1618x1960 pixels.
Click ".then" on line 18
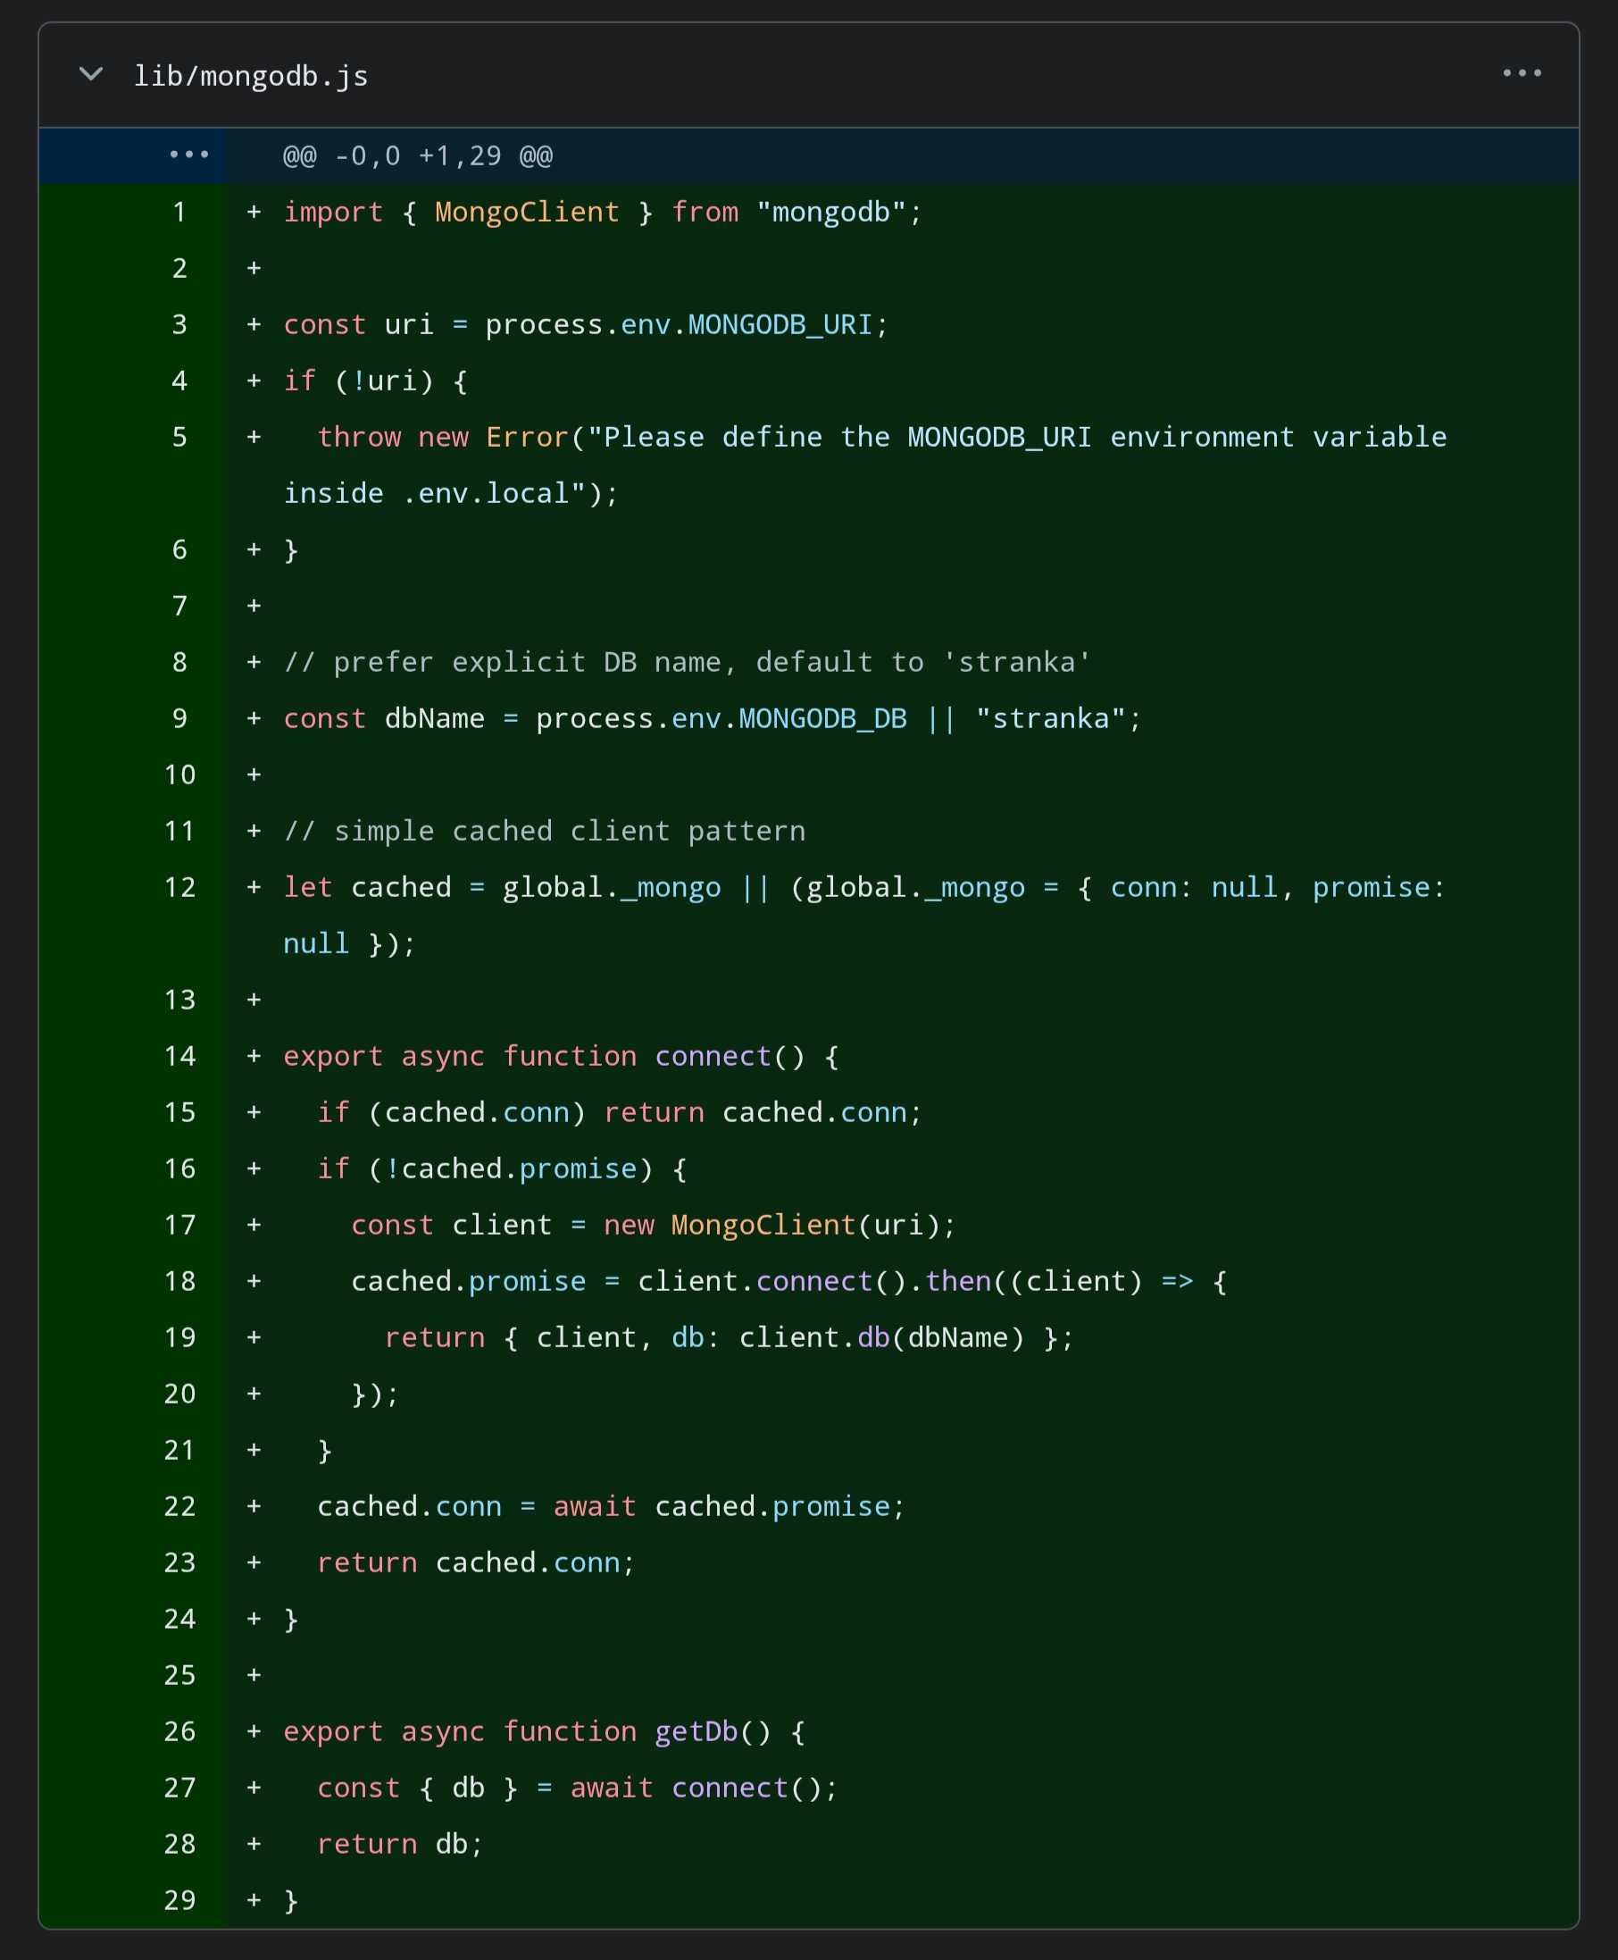[x=950, y=1282]
